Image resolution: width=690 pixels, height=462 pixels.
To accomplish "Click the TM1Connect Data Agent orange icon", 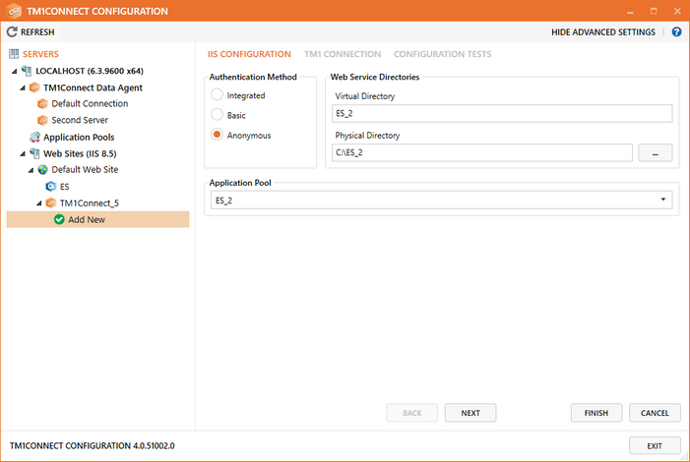I will [x=34, y=87].
